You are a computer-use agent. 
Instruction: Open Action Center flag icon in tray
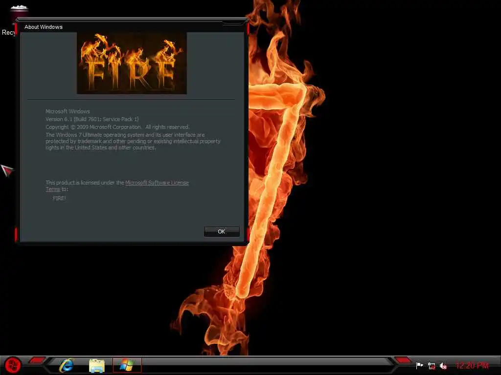(419, 365)
